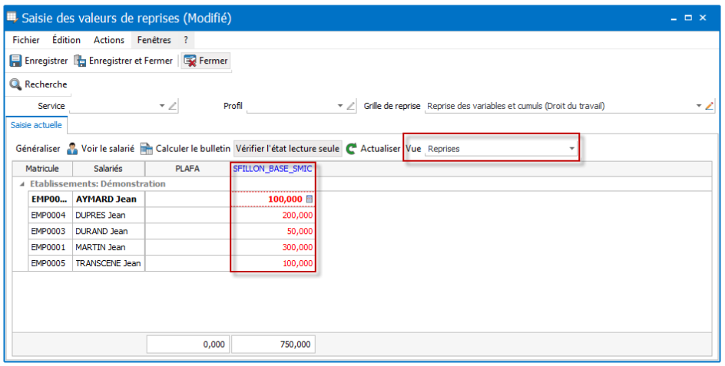
Task: Click the Enregistrer floppy disk icon
Action: pos(15,61)
